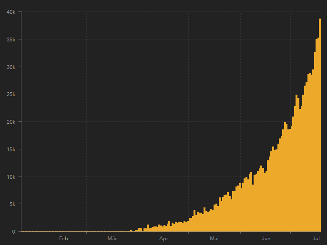Click the 15k y-axis label
The width and height of the screenshot is (327, 245).
(x=11, y=149)
